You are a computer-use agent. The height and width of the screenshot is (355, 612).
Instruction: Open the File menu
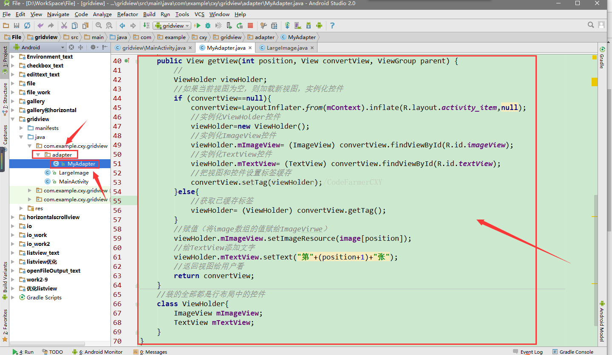coord(6,14)
